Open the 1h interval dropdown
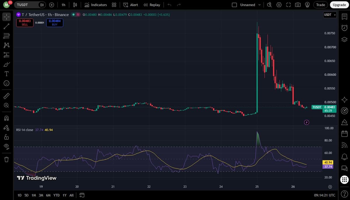 [x=63, y=5]
